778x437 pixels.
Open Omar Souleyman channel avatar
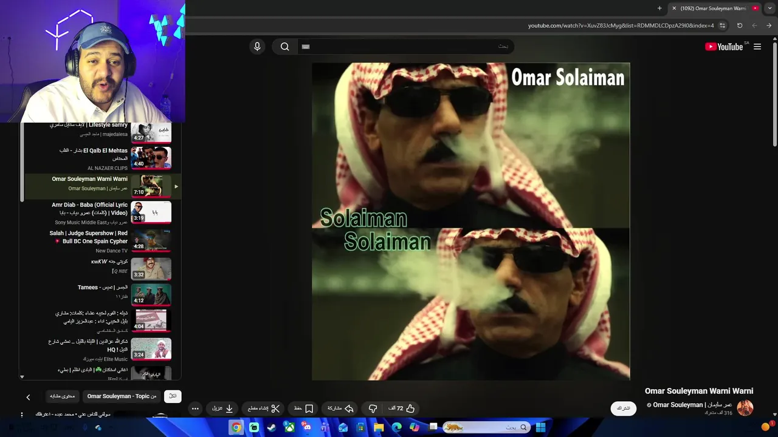point(745,408)
